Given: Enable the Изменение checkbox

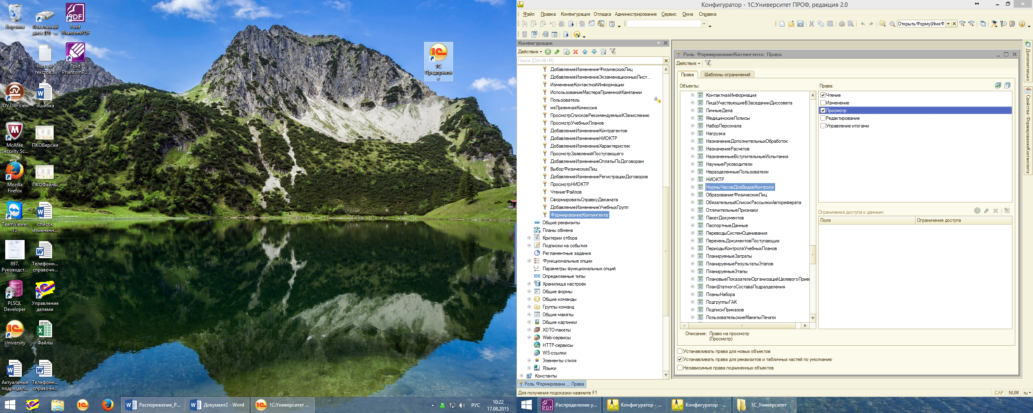Looking at the screenshot, I should 823,103.
